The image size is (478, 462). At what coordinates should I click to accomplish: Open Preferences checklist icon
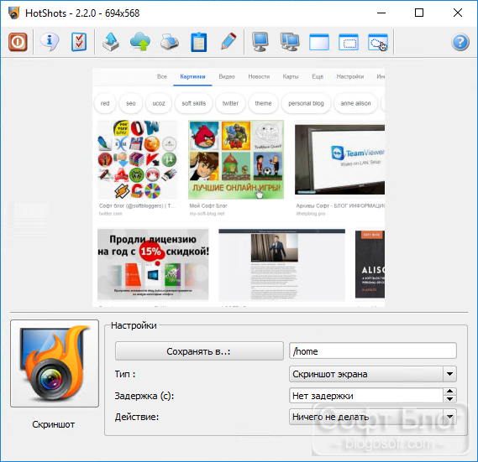[x=79, y=42]
